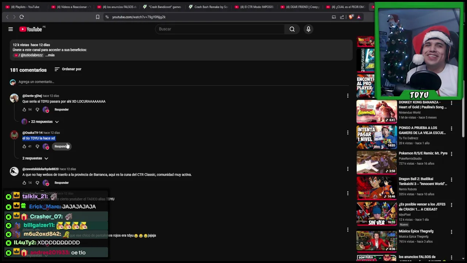The image size is (467, 263).
Task: Click the share icon in the address bar
Action: click(342, 17)
